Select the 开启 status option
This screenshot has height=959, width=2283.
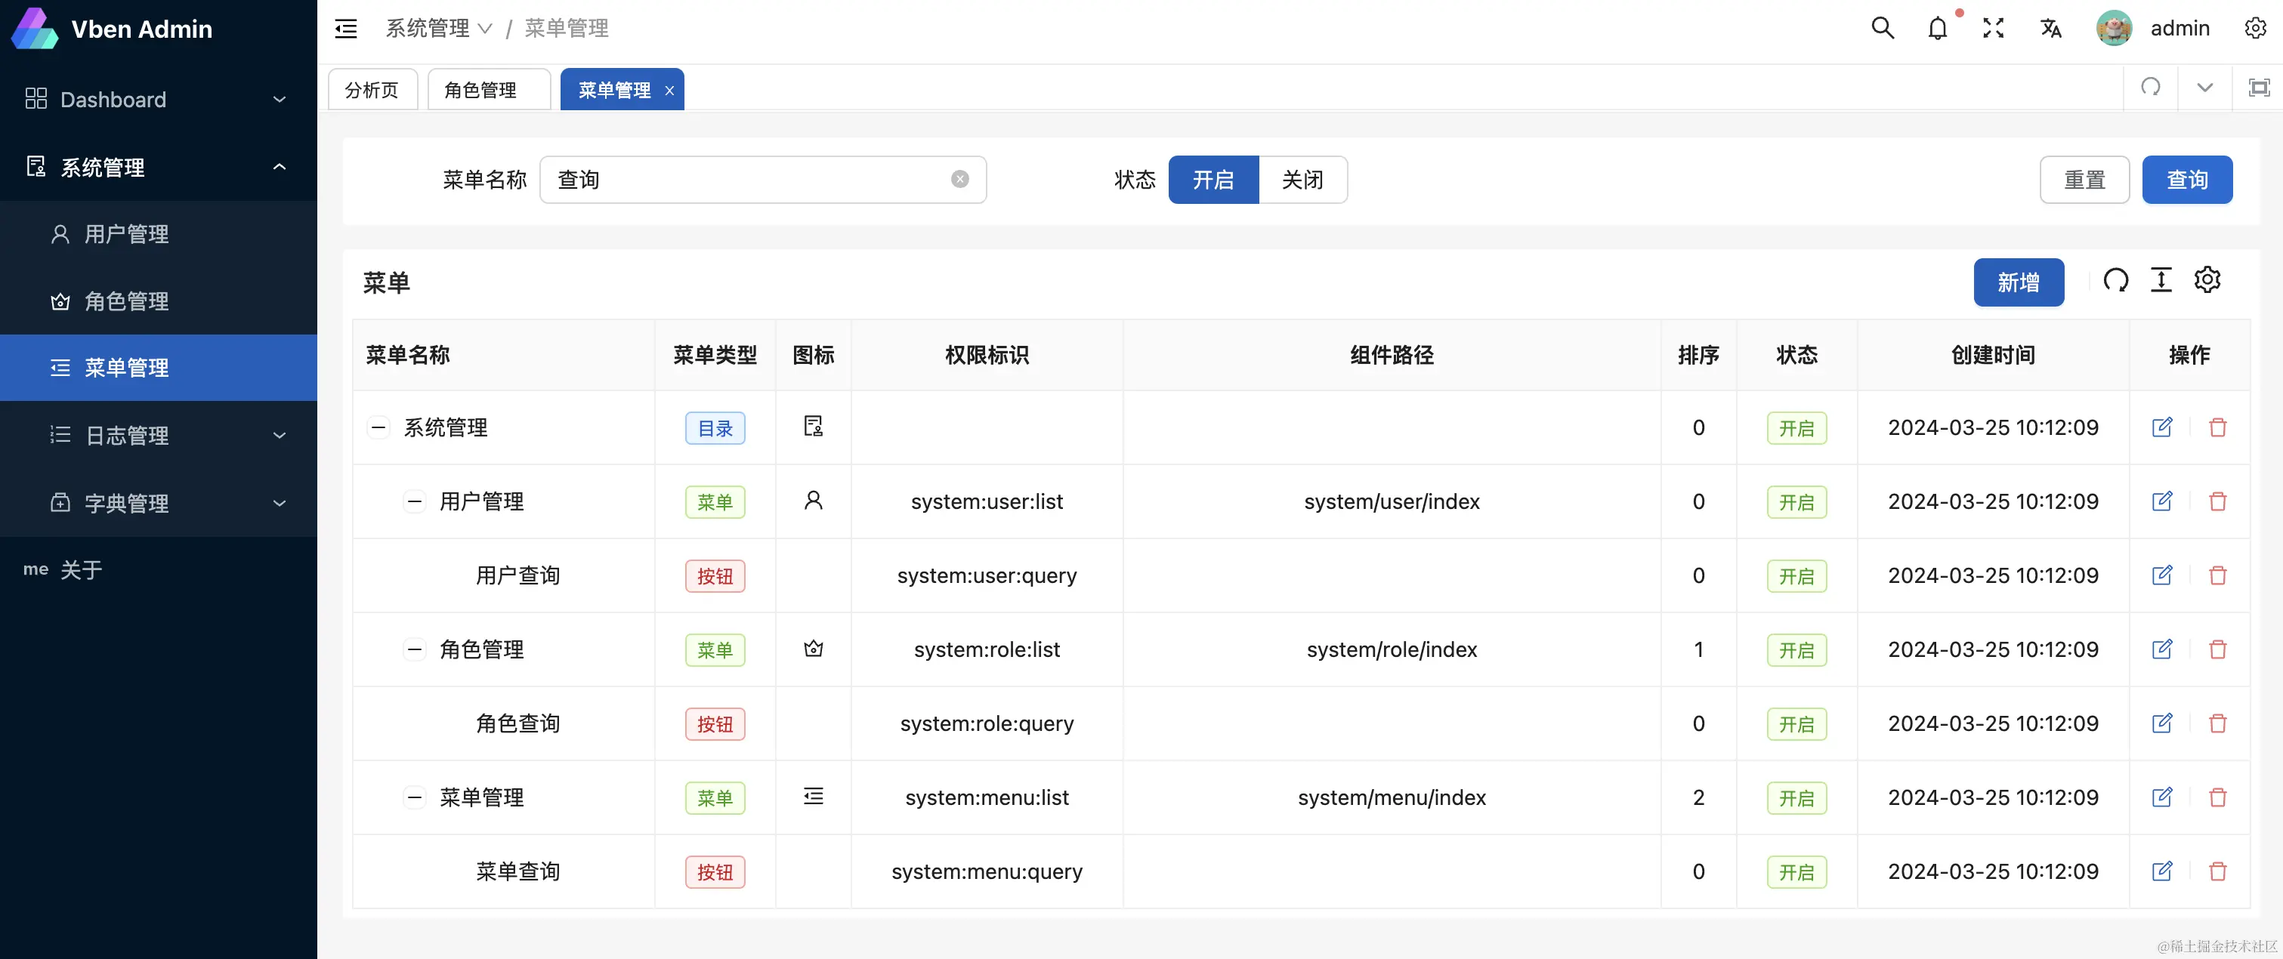click(1213, 180)
